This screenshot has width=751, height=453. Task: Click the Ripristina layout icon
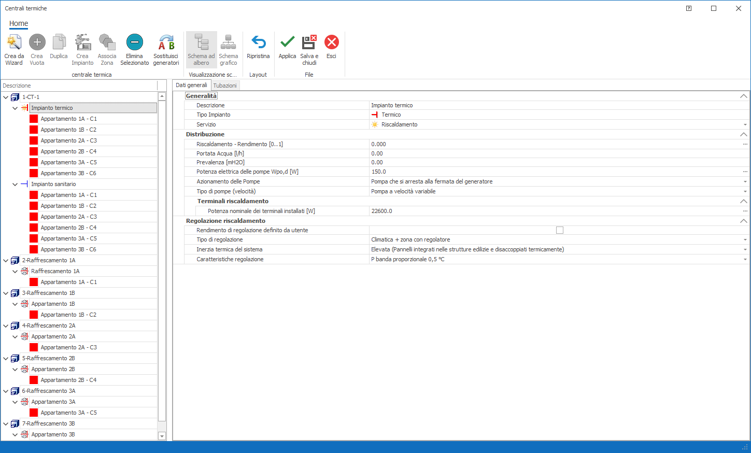coord(258,43)
